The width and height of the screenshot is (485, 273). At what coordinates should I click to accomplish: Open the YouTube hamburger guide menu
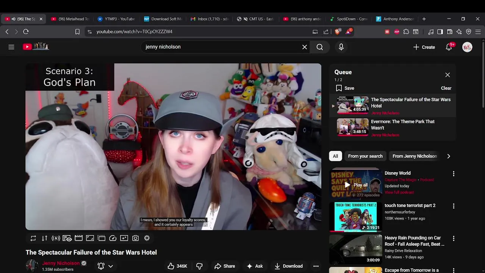coord(11,47)
